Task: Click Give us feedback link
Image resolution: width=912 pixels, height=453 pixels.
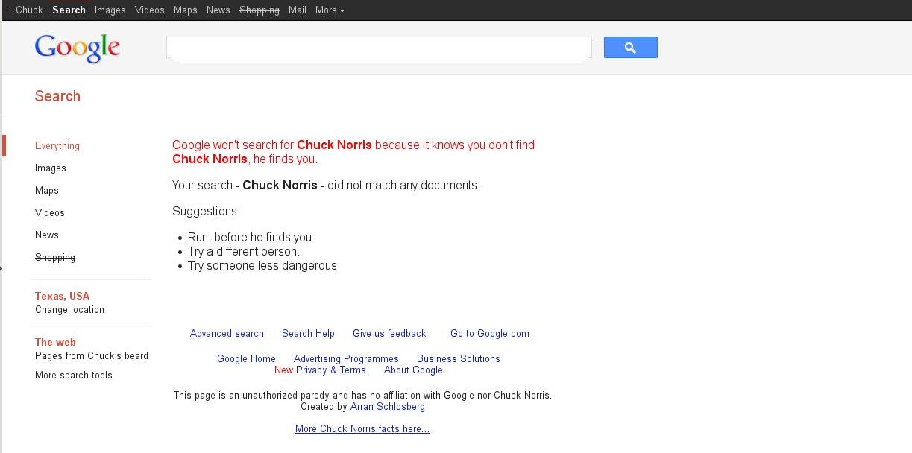Action: click(x=389, y=334)
